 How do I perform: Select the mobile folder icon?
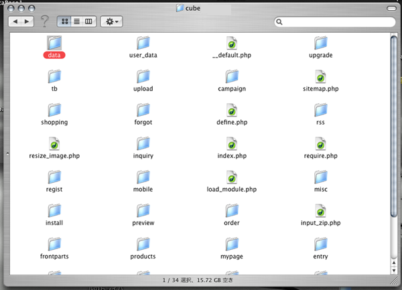click(143, 177)
